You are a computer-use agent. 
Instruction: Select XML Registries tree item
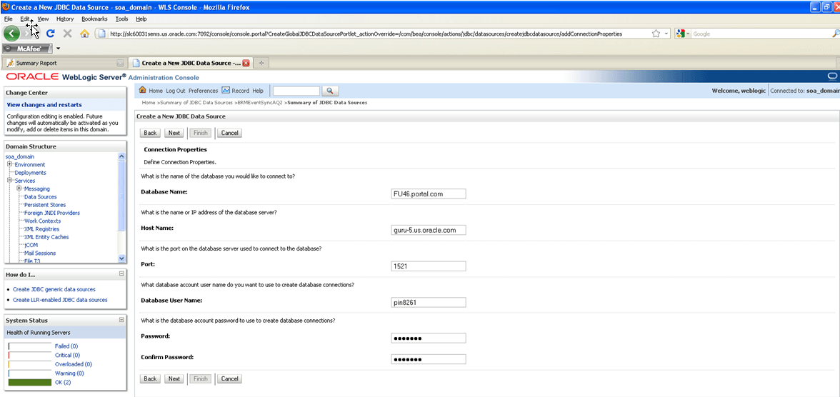pos(41,228)
